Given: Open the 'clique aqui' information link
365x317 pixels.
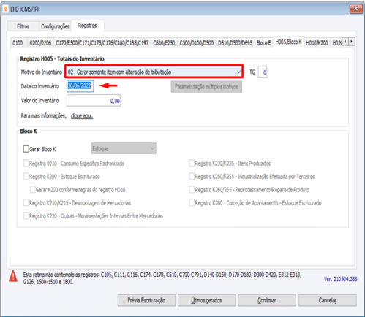Looking at the screenshot, I should tap(82, 116).
